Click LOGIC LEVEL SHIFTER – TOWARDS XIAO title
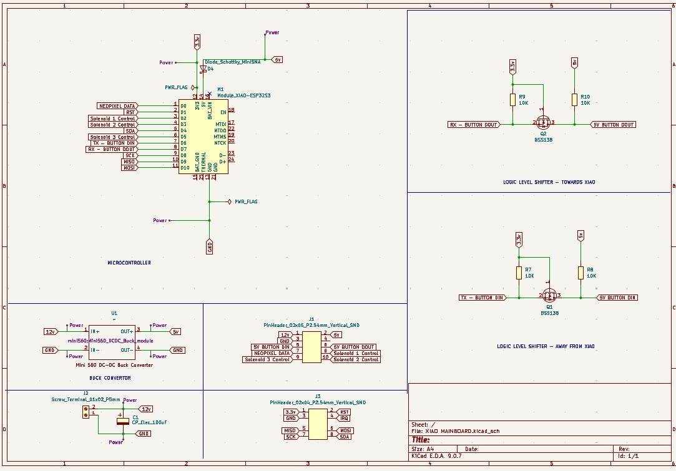The width and height of the screenshot is (676, 471). tap(549, 182)
